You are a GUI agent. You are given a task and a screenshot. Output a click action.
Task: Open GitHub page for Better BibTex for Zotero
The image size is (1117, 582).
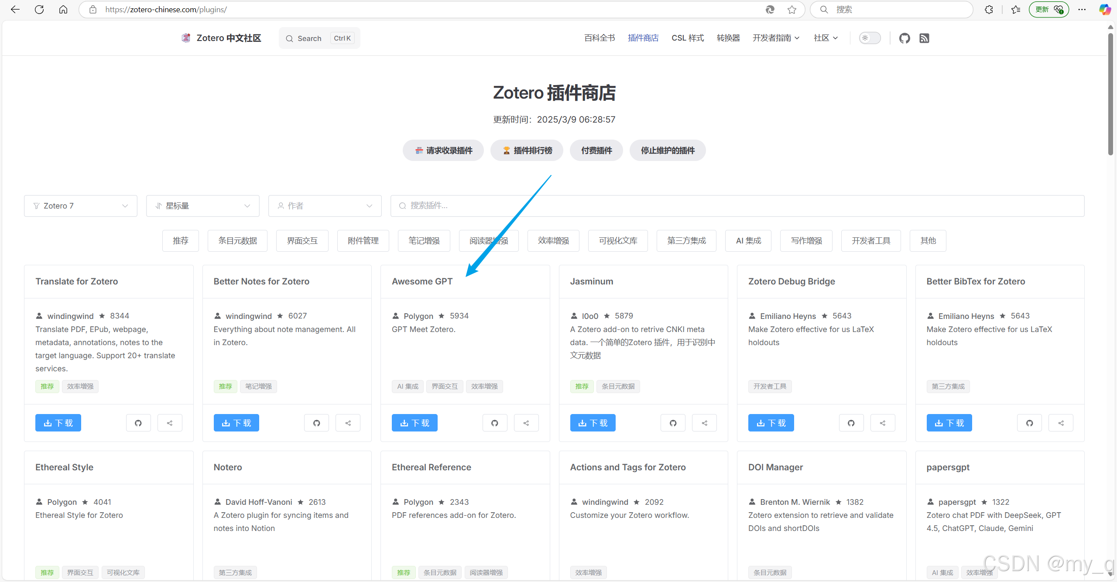point(1029,423)
